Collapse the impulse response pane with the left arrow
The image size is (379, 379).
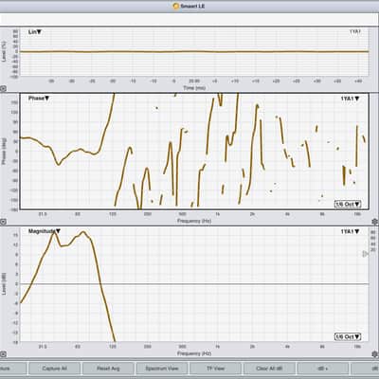click(3, 89)
